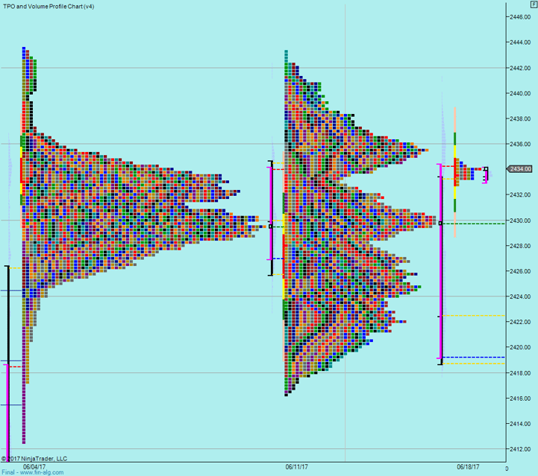Click the small square marker at 2434 profile tip
This screenshot has height=476, width=538.
click(x=486, y=169)
